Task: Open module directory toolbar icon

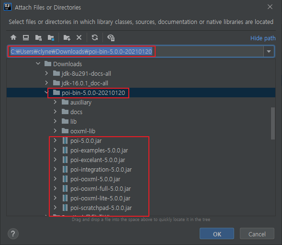Action: click(x=51, y=38)
